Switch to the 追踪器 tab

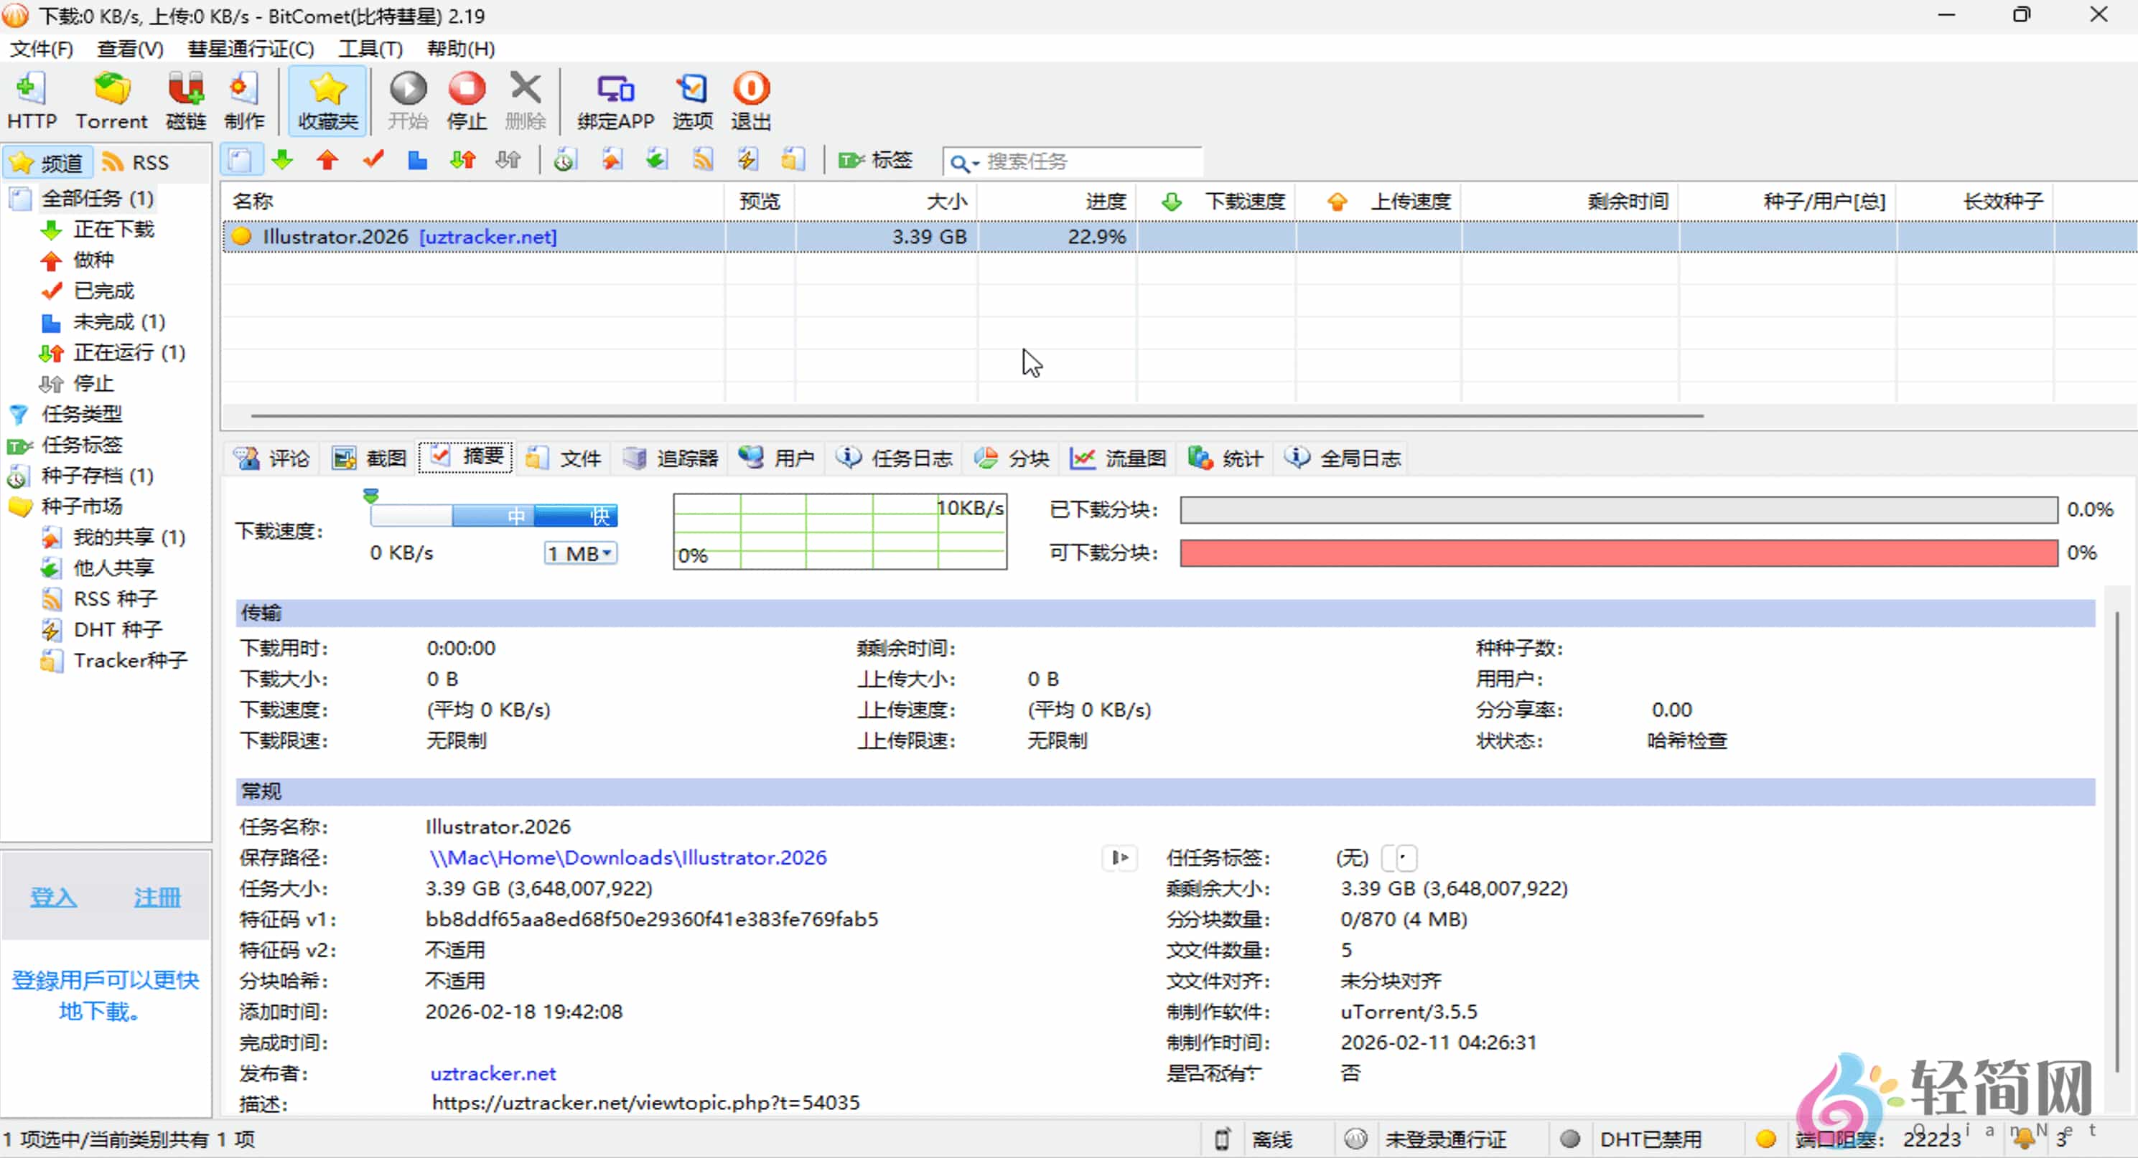686,457
